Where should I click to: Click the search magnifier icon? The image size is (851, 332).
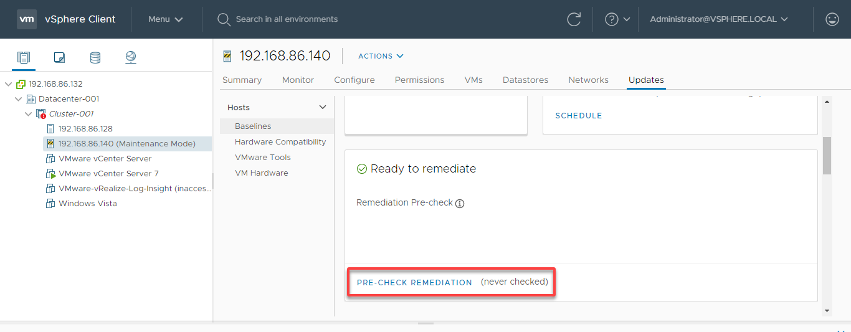224,19
